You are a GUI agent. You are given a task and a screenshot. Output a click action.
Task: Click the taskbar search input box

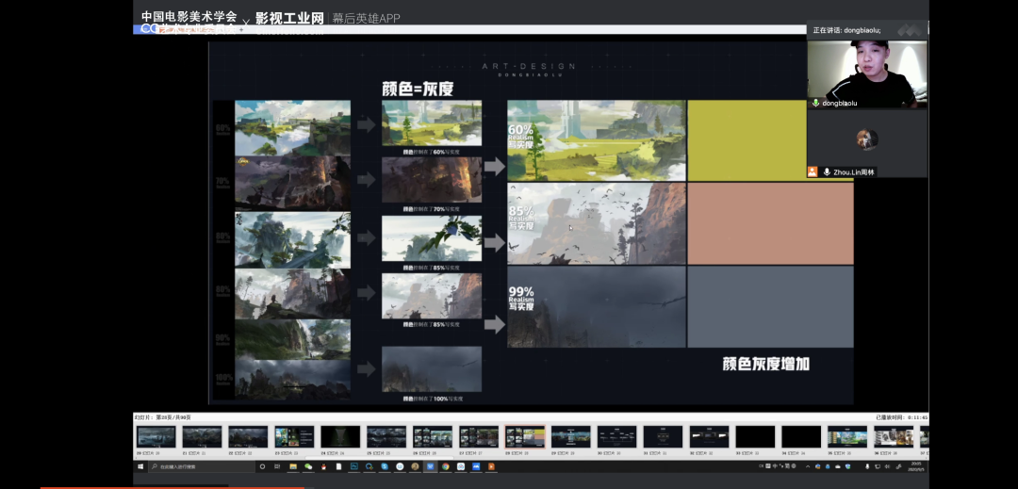pyautogui.click(x=201, y=466)
